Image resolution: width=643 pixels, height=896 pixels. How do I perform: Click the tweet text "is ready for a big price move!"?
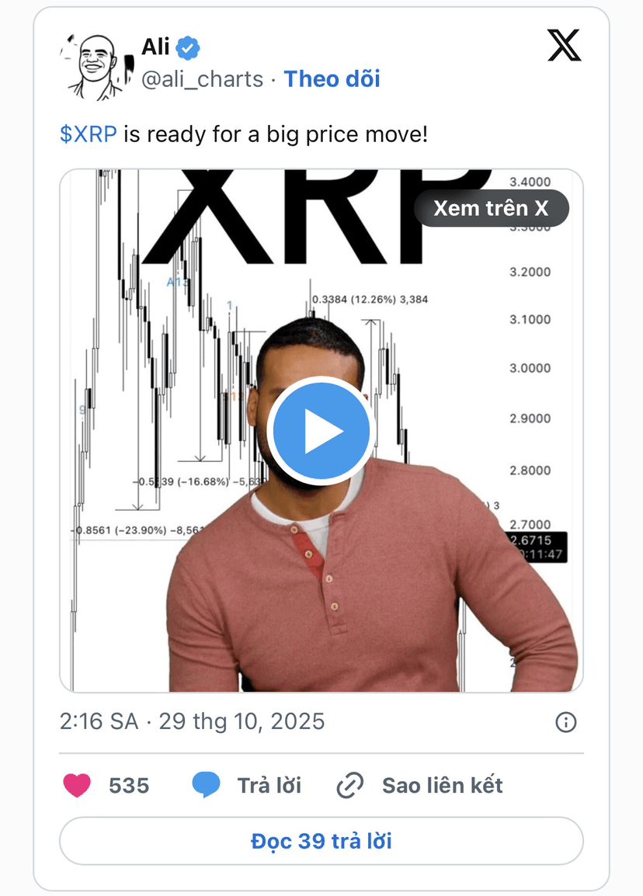tap(276, 134)
